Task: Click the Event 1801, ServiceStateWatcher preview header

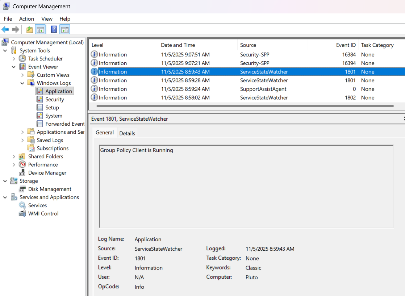Action: [x=129, y=119]
